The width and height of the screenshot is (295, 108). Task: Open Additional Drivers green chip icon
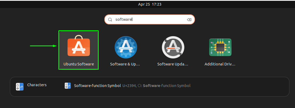pyautogui.click(x=220, y=47)
